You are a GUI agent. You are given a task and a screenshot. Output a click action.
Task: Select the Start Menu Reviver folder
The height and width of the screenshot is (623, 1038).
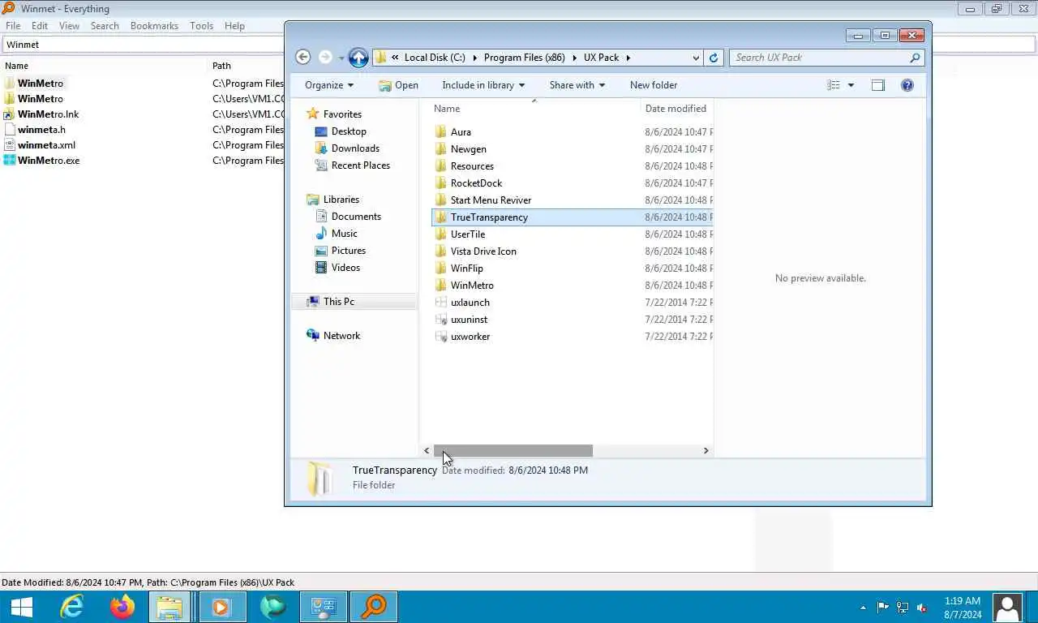(x=491, y=200)
